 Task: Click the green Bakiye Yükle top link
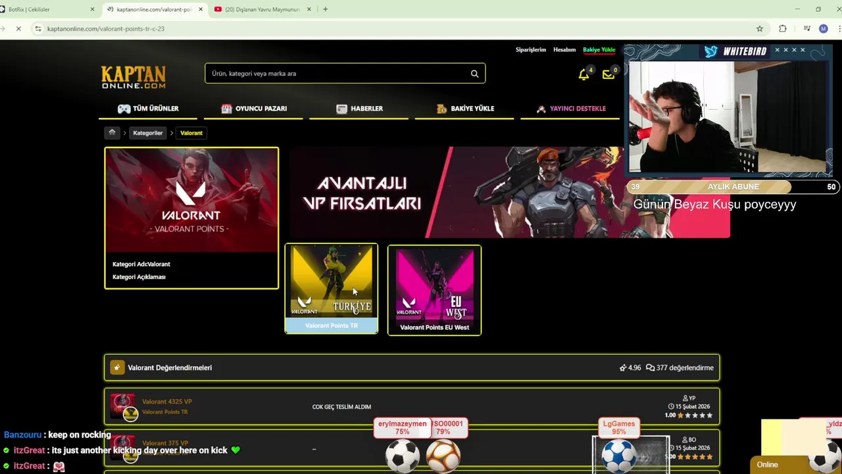(599, 50)
